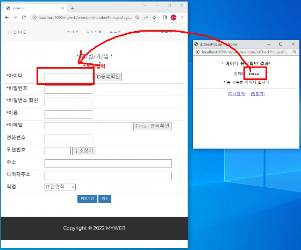Bookmark this page with the star

point(154,18)
